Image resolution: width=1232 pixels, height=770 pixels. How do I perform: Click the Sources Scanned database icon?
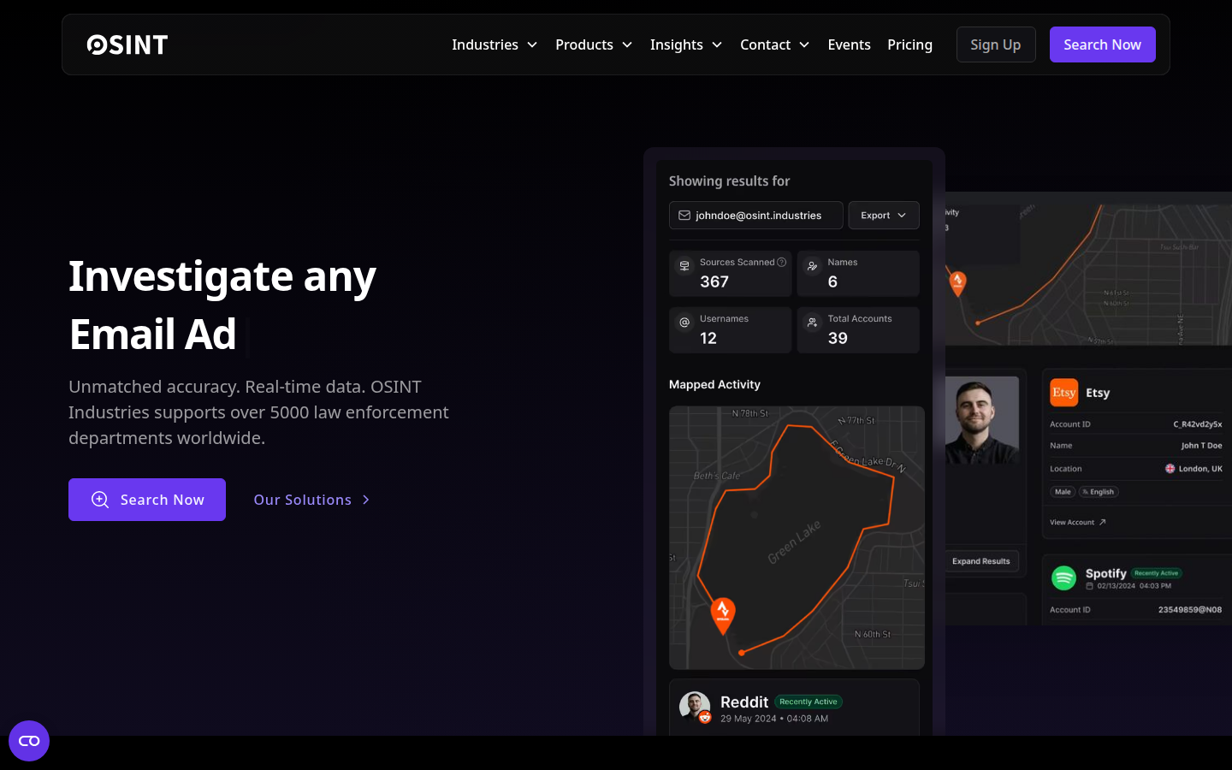[x=684, y=266]
